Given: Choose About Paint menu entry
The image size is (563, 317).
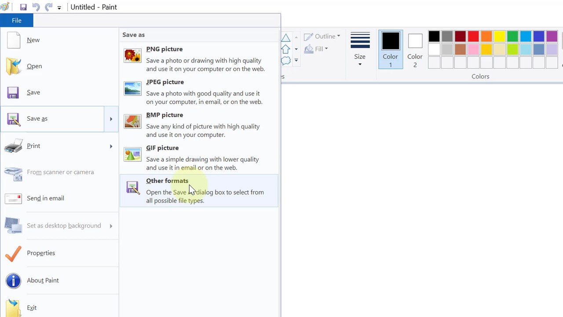Looking at the screenshot, I should (x=59, y=280).
